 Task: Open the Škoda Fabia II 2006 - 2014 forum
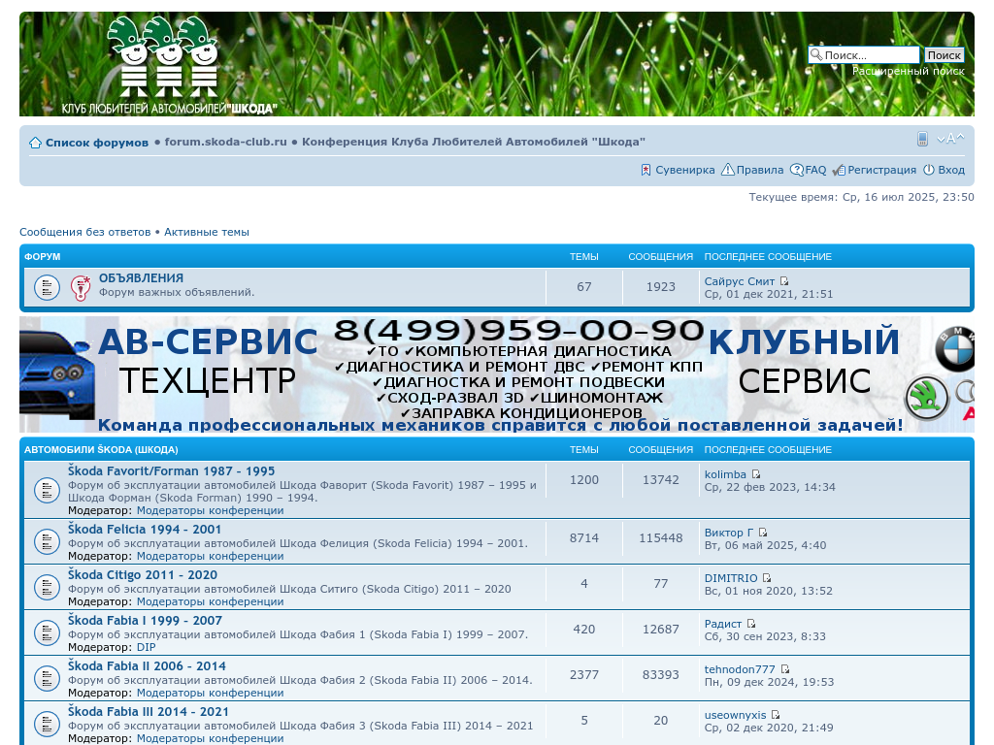pyautogui.click(x=147, y=666)
